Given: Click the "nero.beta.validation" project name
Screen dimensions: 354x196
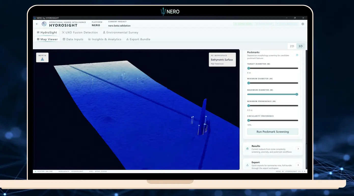Looking at the screenshot, I should tap(119, 26).
